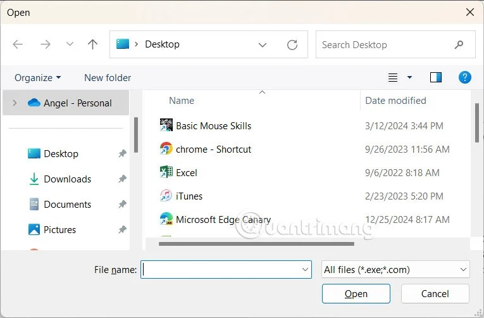Click the pin icon next to Documents

123,204
